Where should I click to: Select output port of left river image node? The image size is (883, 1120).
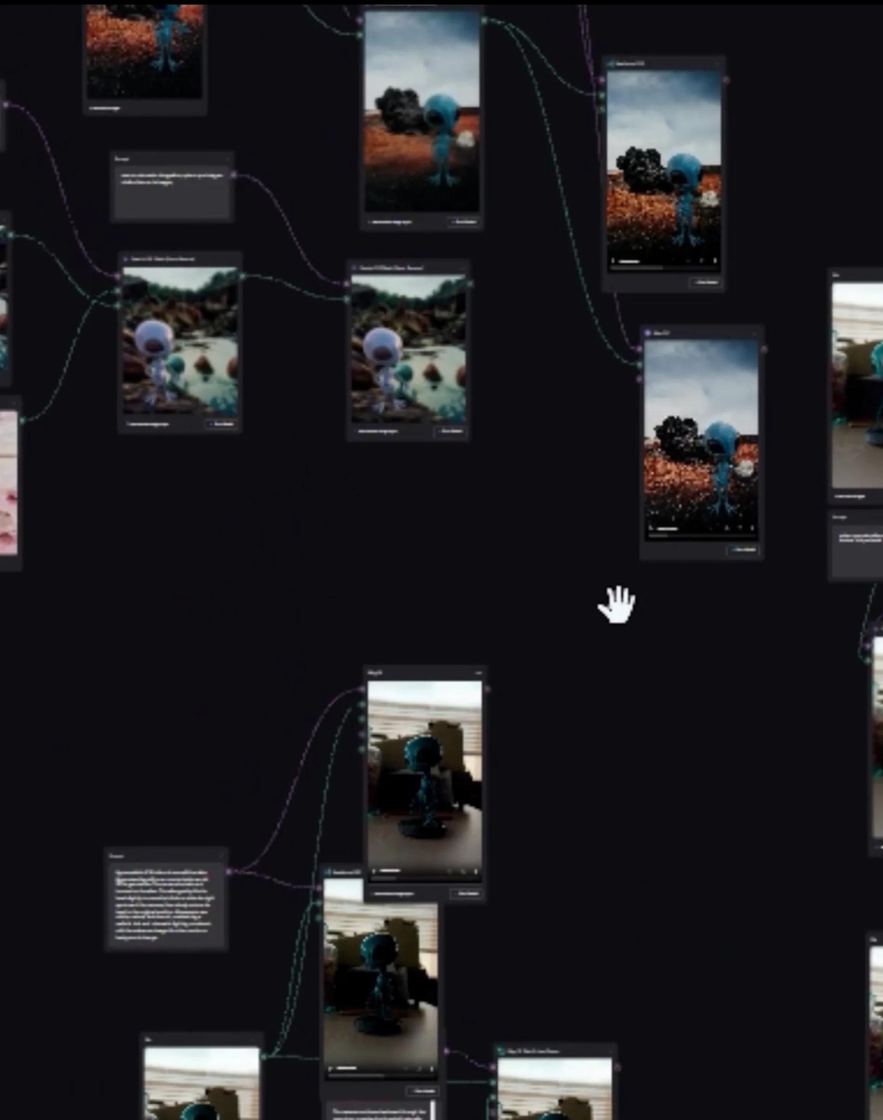tap(242, 277)
